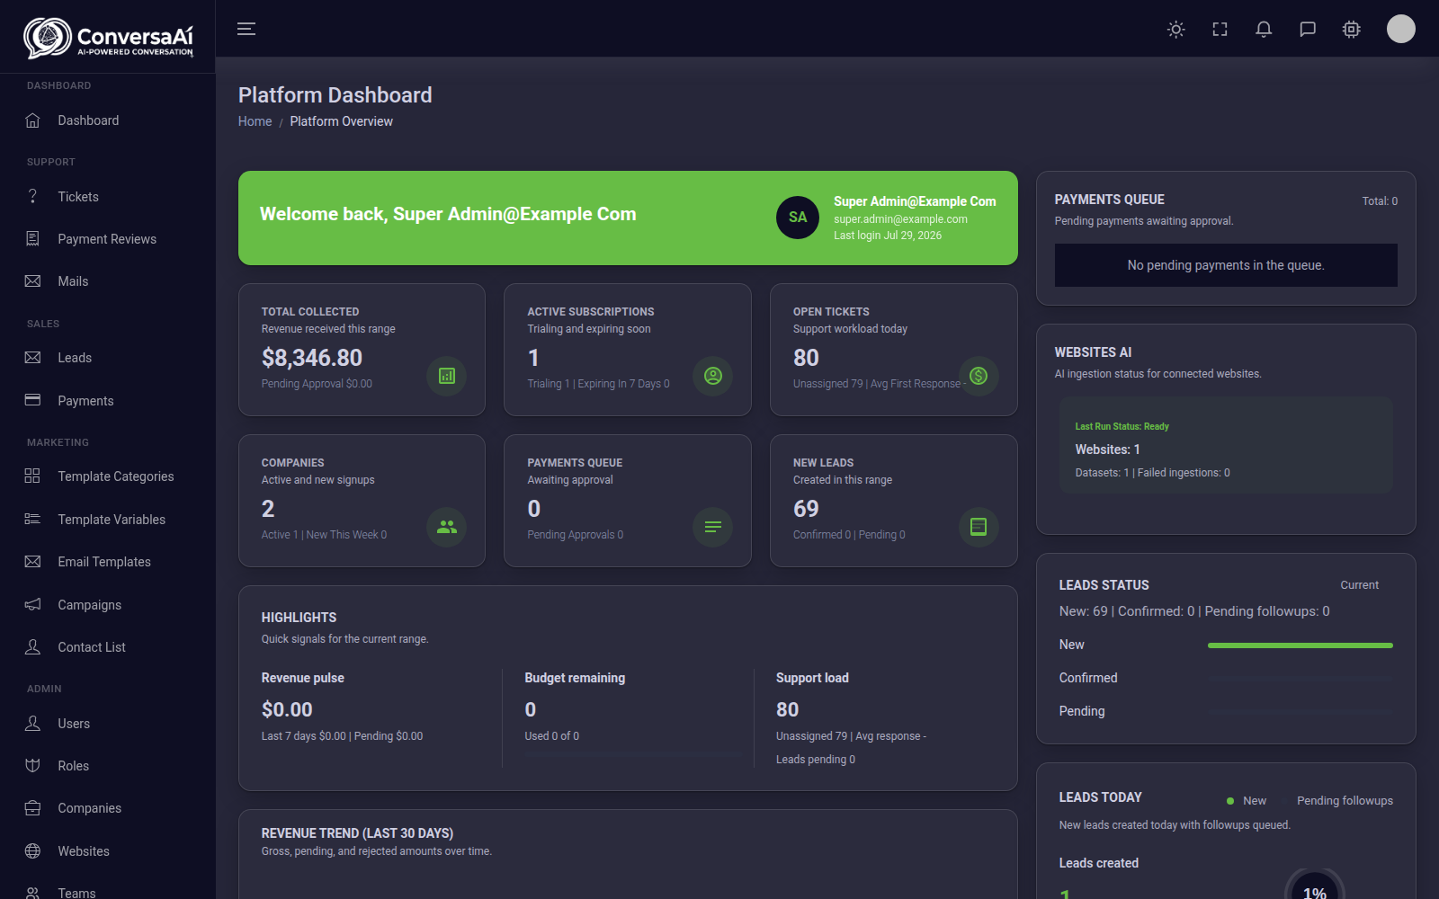
Task: Click 'Current' label in Leads Status
Action: (x=1360, y=585)
